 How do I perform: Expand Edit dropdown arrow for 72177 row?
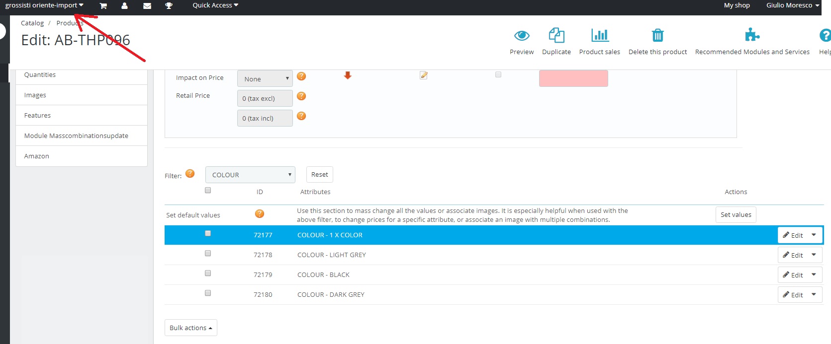[814, 235]
